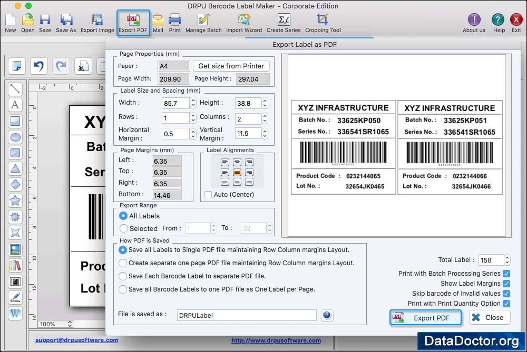527x352 pixels.
Task: Click the Undo arrow icon
Action: [38, 66]
